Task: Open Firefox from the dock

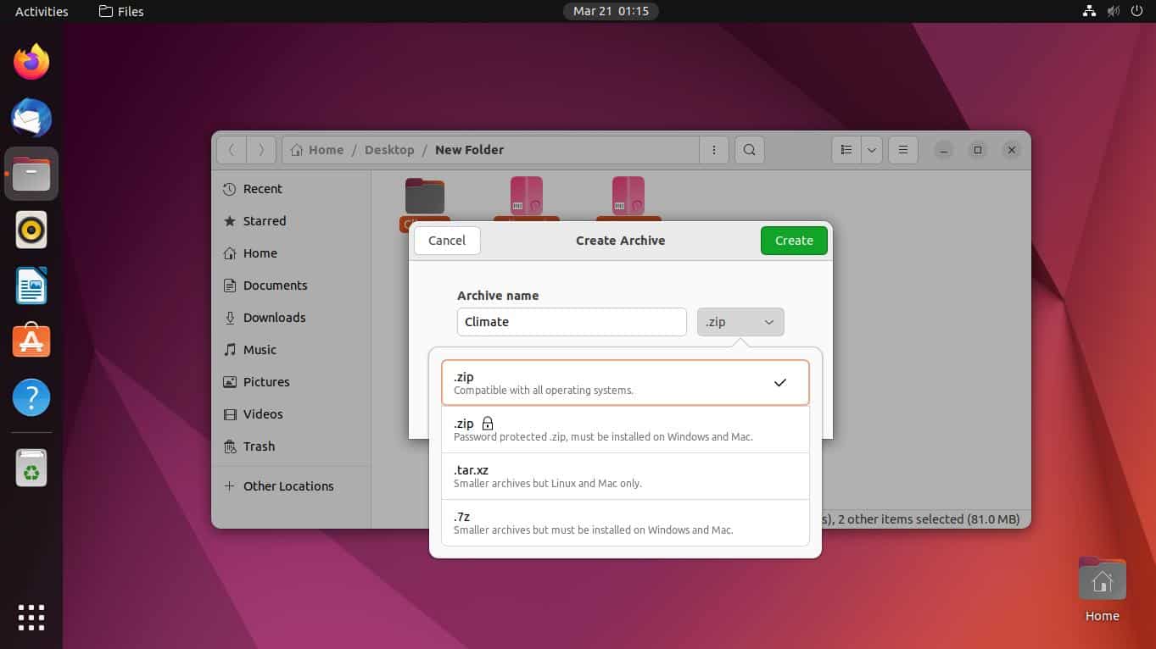Action: click(31, 62)
